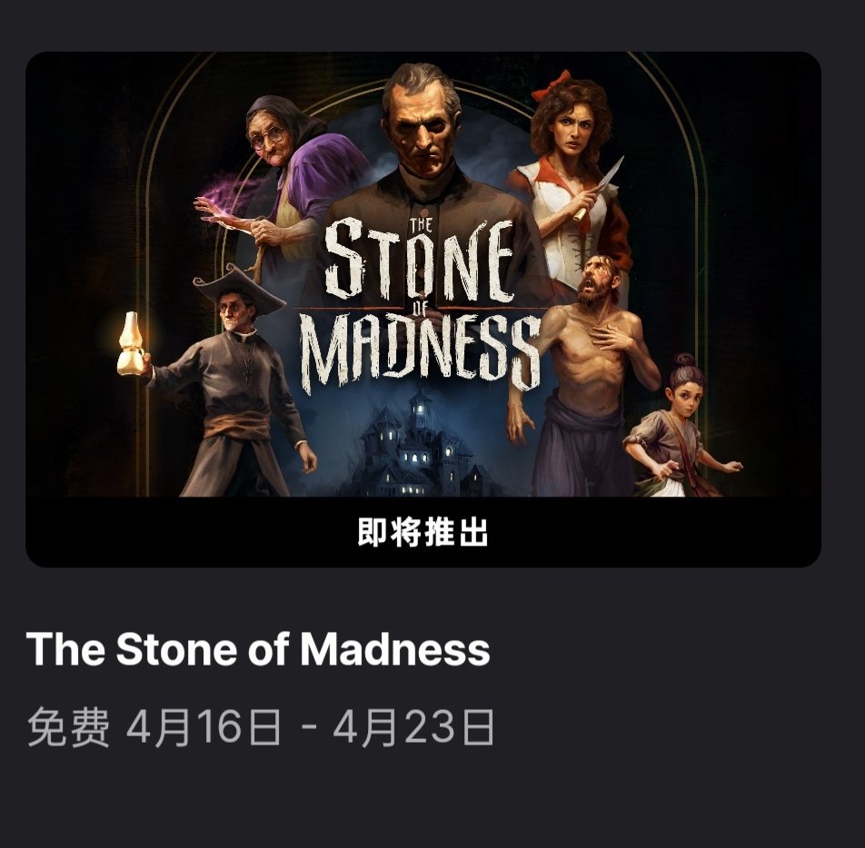The width and height of the screenshot is (865, 848).
Task: Click the 4月23日 end date
Action: 413,728
